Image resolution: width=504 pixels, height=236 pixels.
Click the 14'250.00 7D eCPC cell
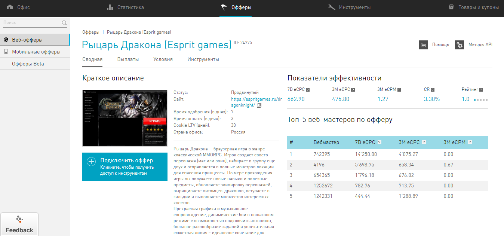[x=366, y=154]
